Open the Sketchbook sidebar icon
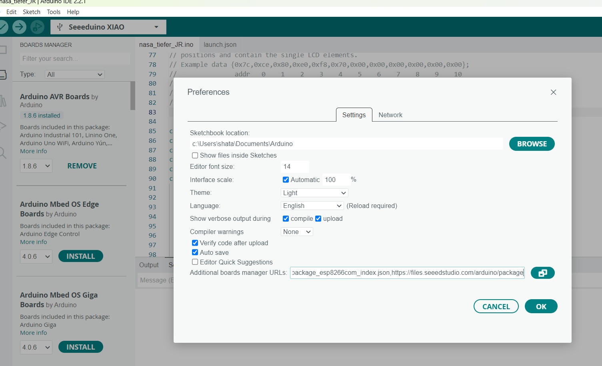 click(2, 50)
